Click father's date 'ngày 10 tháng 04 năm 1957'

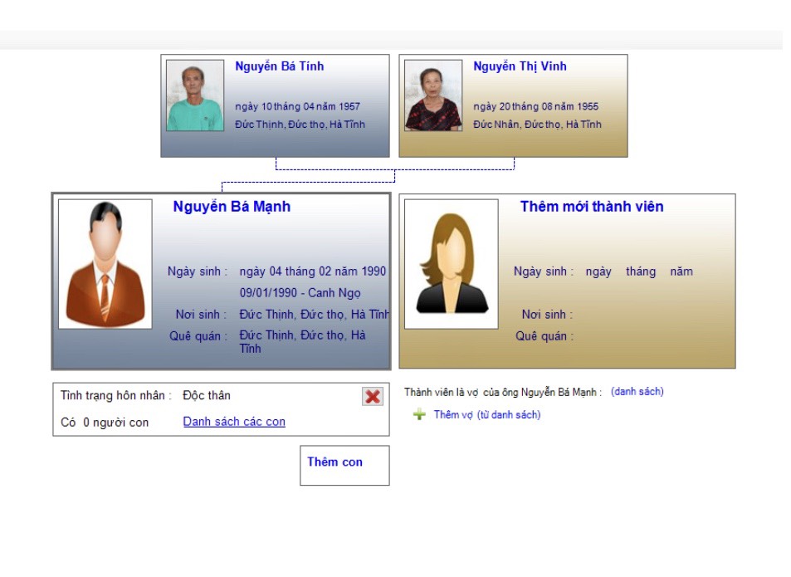[x=298, y=106]
